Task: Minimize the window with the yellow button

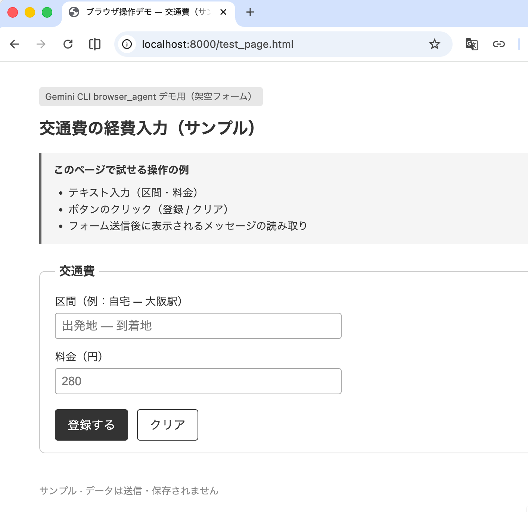Action: click(x=30, y=12)
